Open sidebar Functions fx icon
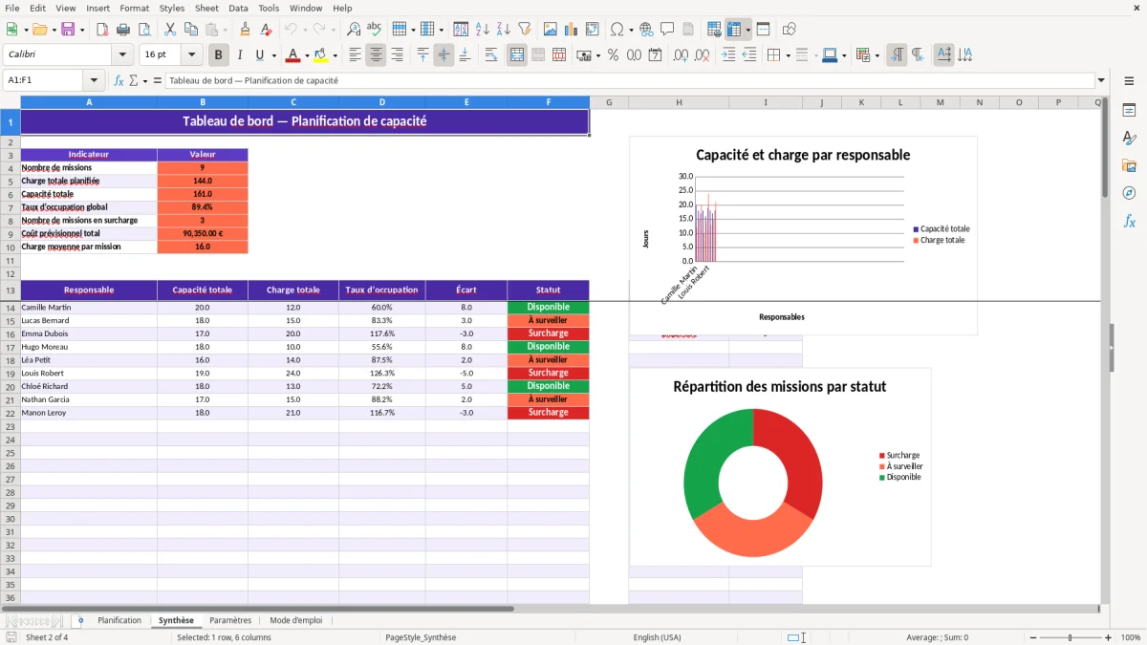 (x=1129, y=221)
